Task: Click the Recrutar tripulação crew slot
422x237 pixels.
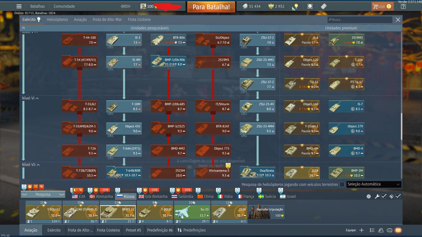Action: click(266, 212)
